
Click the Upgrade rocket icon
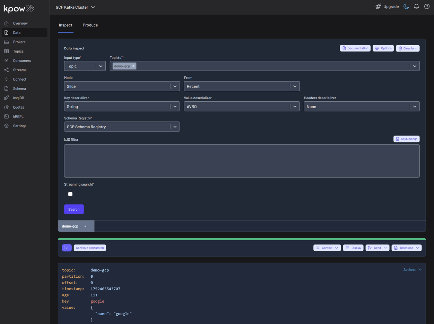[378, 7]
